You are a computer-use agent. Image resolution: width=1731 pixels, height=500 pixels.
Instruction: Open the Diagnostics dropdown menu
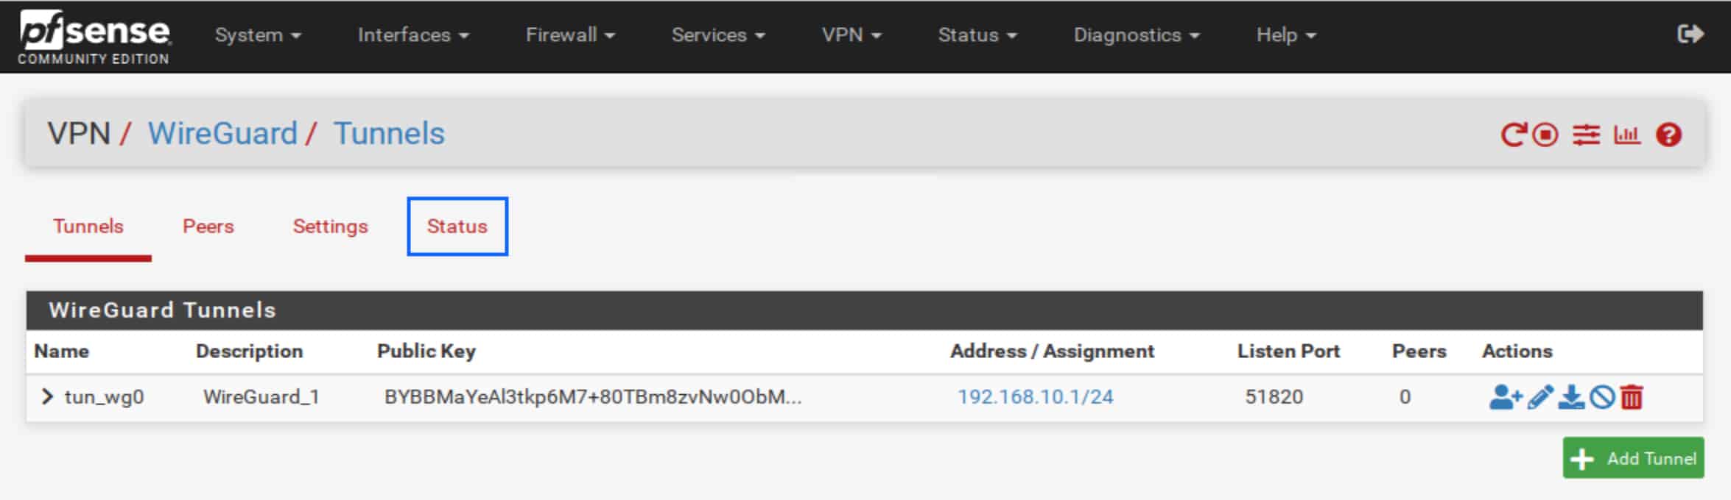point(1137,35)
